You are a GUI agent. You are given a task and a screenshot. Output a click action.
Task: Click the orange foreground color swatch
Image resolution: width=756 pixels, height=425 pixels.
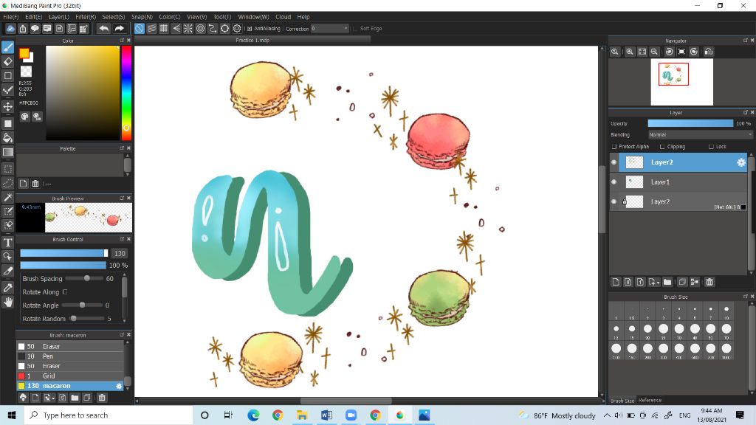(24, 53)
